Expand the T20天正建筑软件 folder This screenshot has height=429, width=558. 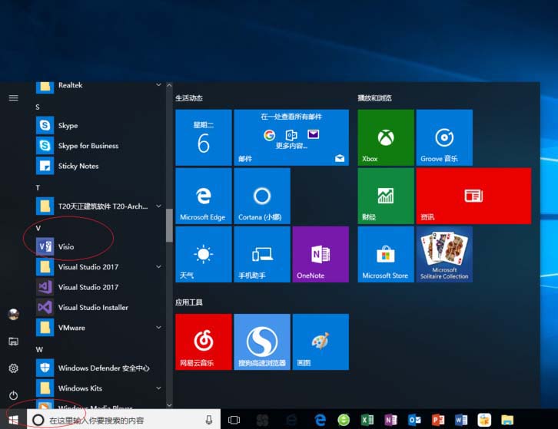159,206
